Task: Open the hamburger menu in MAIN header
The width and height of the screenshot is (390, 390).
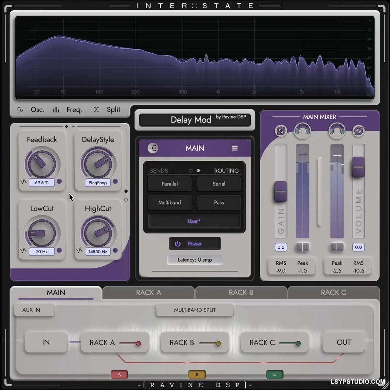Action: click(235, 148)
